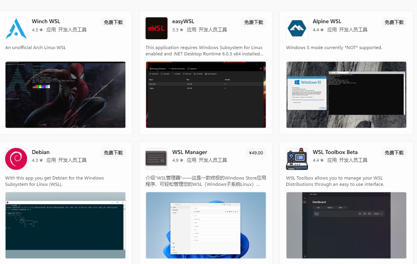Click the Winch WSL 4.5 star rating
This screenshot has height=264, width=417.
click(x=37, y=30)
